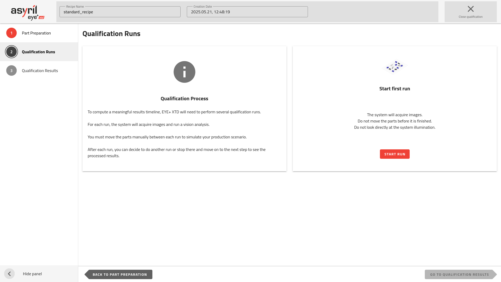Click the Hide panel label
Image resolution: width=501 pixels, height=282 pixels.
click(x=32, y=274)
